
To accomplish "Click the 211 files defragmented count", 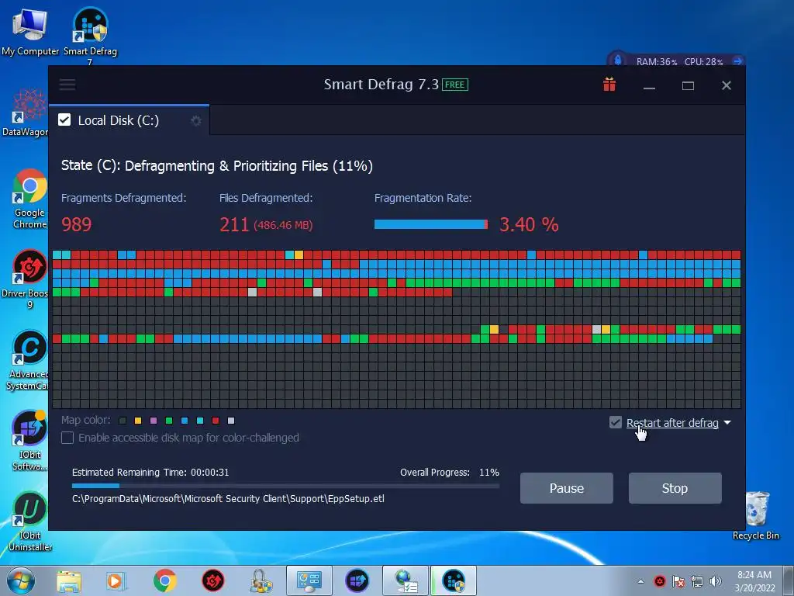I will pyautogui.click(x=234, y=224).
